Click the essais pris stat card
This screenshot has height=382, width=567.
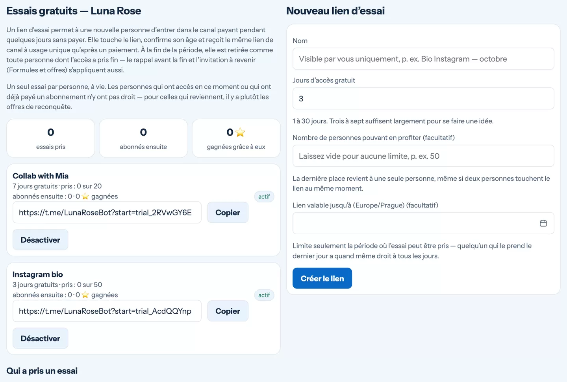pos(51,138)
